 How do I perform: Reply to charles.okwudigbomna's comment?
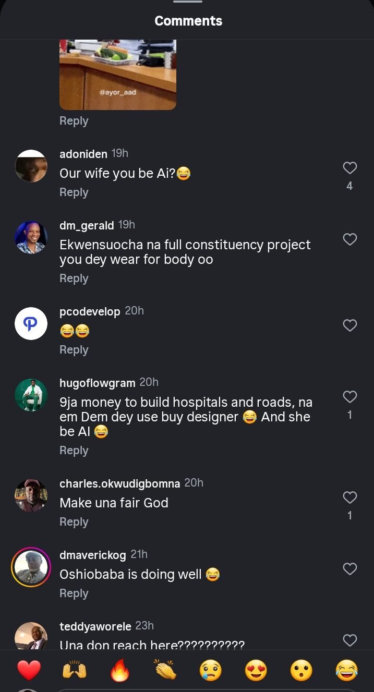74,522
